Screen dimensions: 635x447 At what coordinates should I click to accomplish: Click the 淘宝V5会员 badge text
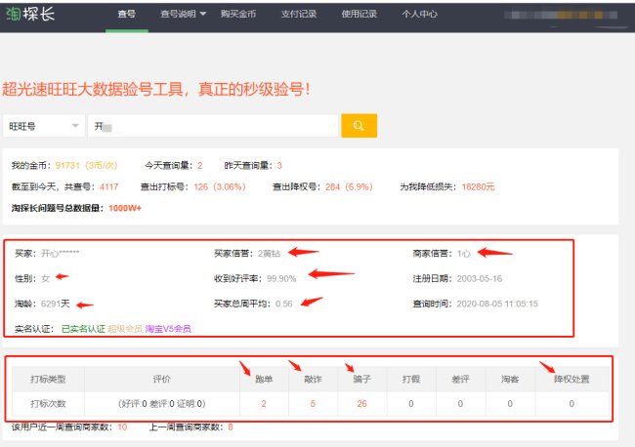point(168,329)
